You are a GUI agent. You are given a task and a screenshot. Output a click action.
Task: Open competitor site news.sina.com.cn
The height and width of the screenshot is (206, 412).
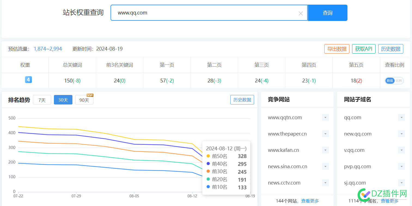click(288, 167)
